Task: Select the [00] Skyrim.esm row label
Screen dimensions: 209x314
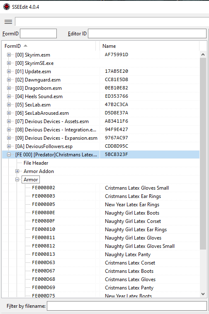Action: [33, 54]
